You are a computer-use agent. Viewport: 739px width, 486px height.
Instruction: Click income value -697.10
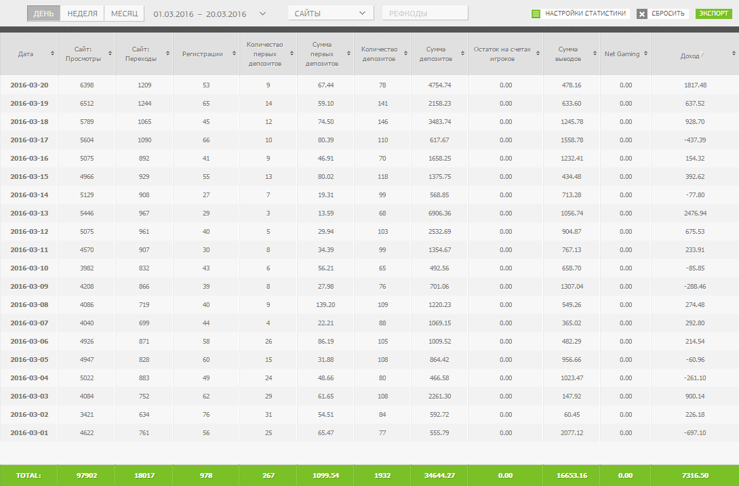pyautogui.click(x=695, y=432)
